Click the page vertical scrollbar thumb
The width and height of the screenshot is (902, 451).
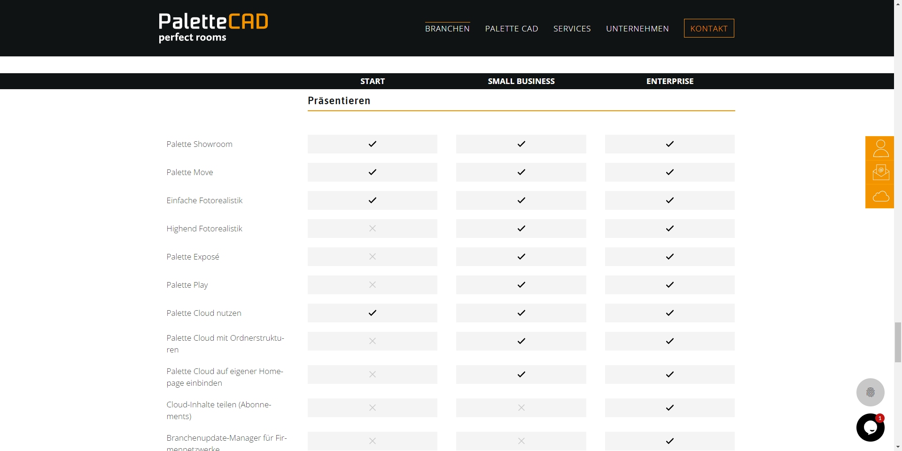(x=898, y=342)
